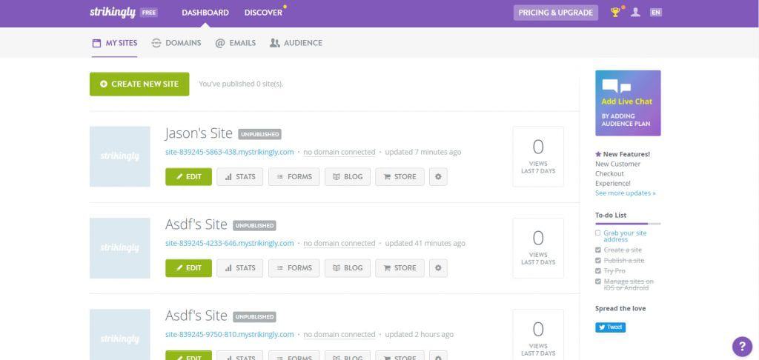Open settings gear for Jason's Site
759x360 pixels.
(438, 176)
